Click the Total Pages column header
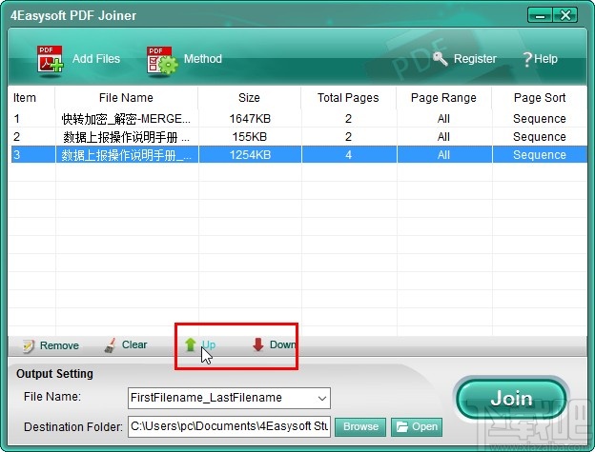The image size is (595, 452). click(x=348, y=98)
